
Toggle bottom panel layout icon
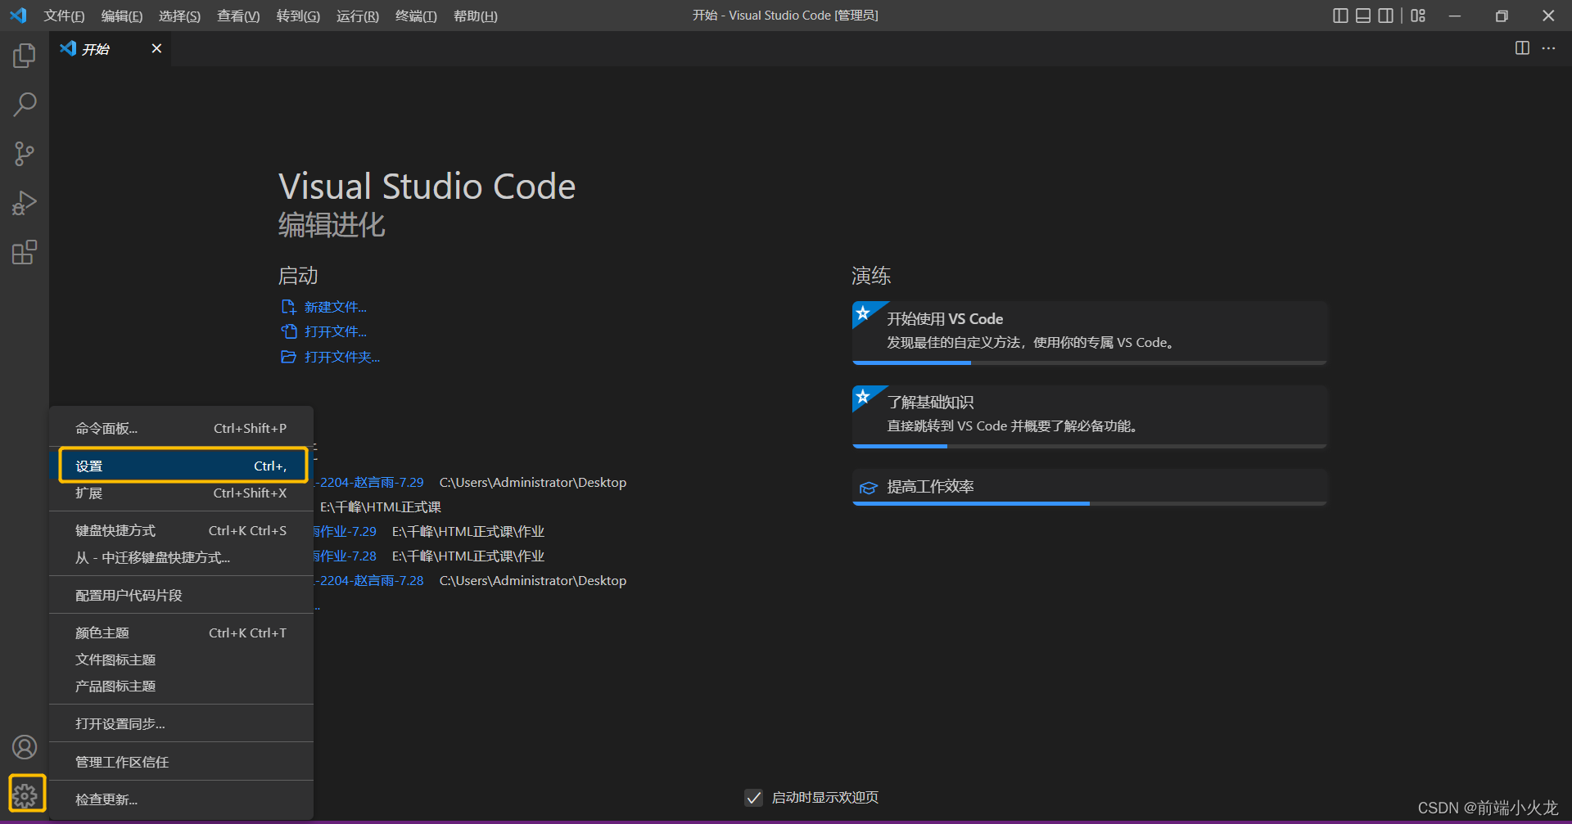click(x=1363, y=16)
